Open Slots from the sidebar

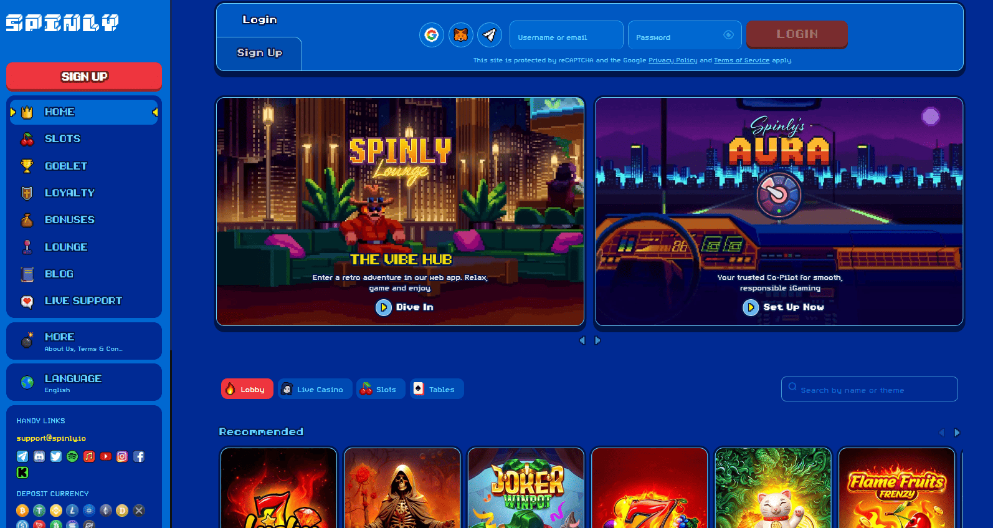point(84,139)
